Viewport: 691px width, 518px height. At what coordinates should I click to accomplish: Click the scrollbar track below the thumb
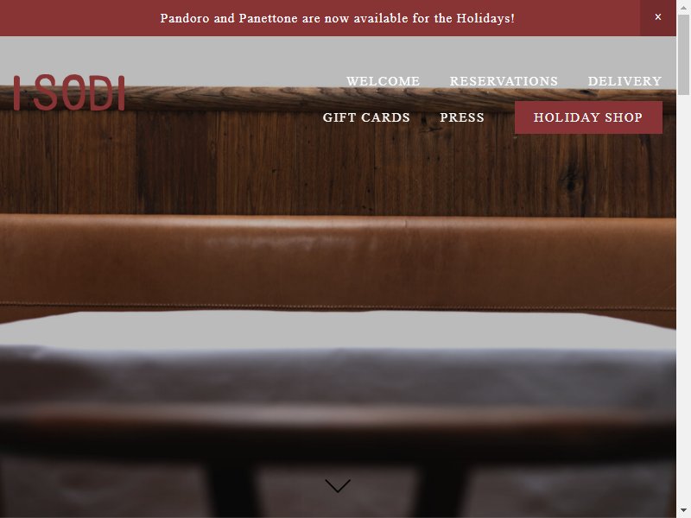683,300
